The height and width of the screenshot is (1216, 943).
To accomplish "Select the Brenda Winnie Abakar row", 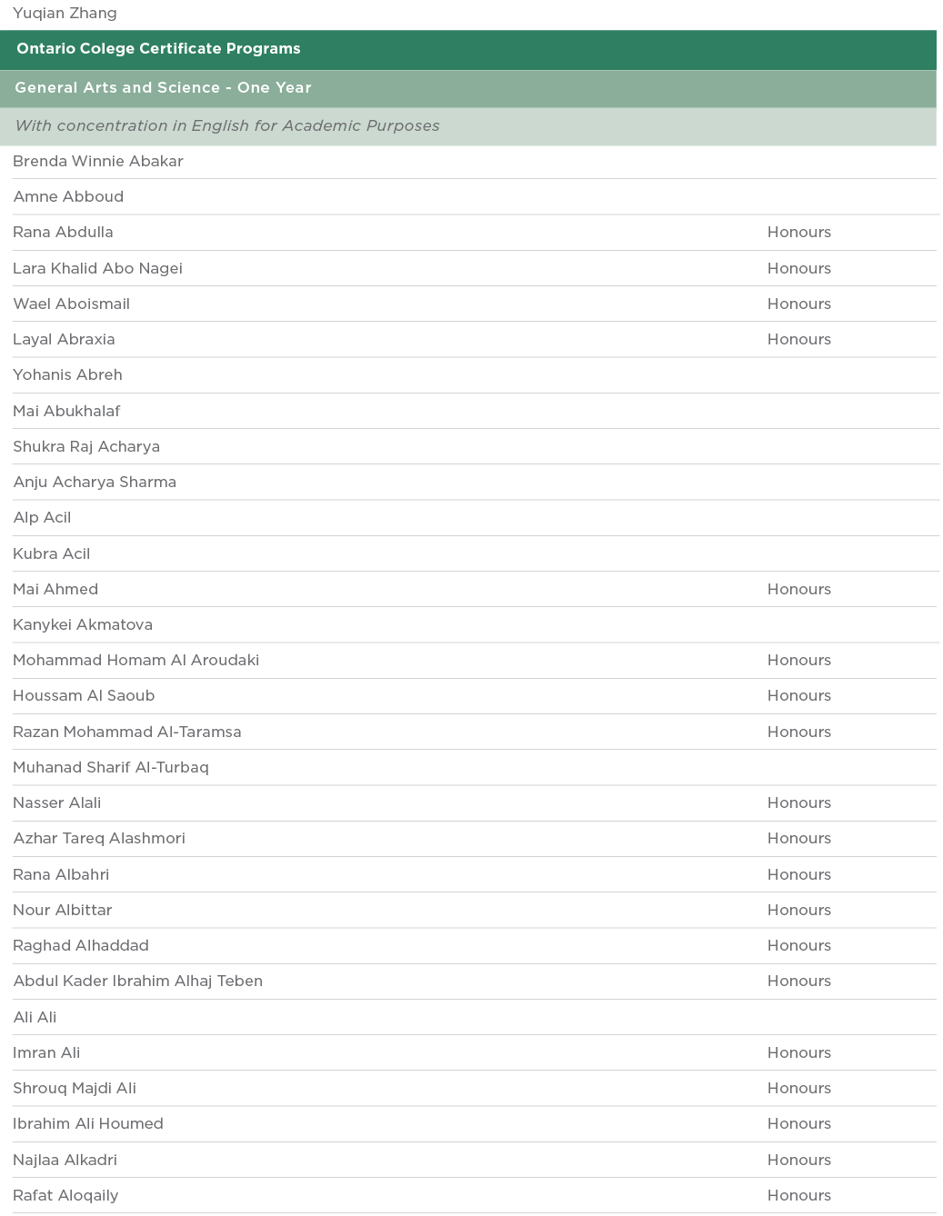I will click(98, 162).
